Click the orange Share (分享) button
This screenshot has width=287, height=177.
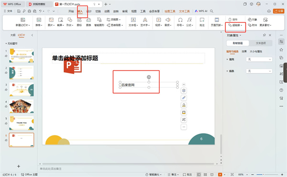(278, 11)
